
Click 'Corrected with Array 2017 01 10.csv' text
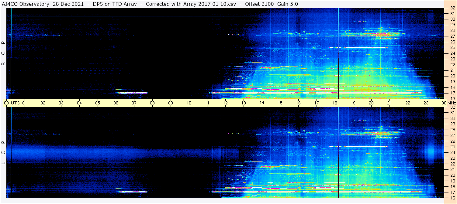(x=191, y=4)
